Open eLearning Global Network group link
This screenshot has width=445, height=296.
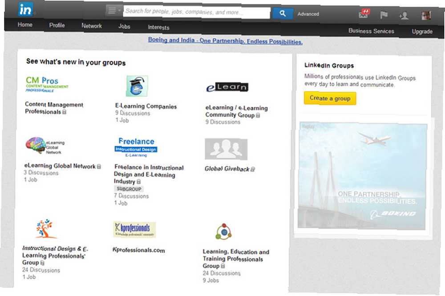tap(60, 166)
